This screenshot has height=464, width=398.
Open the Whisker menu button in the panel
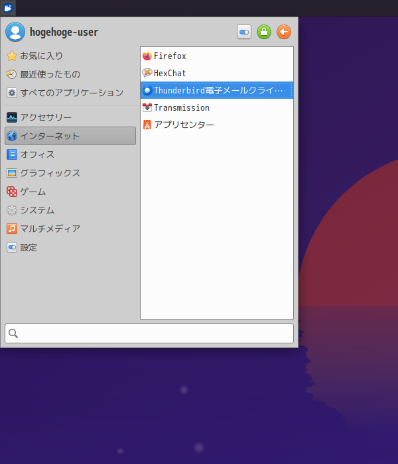(x=8, y=8)
